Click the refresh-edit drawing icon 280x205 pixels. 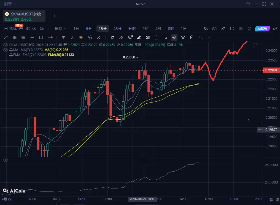click(90, 37)
